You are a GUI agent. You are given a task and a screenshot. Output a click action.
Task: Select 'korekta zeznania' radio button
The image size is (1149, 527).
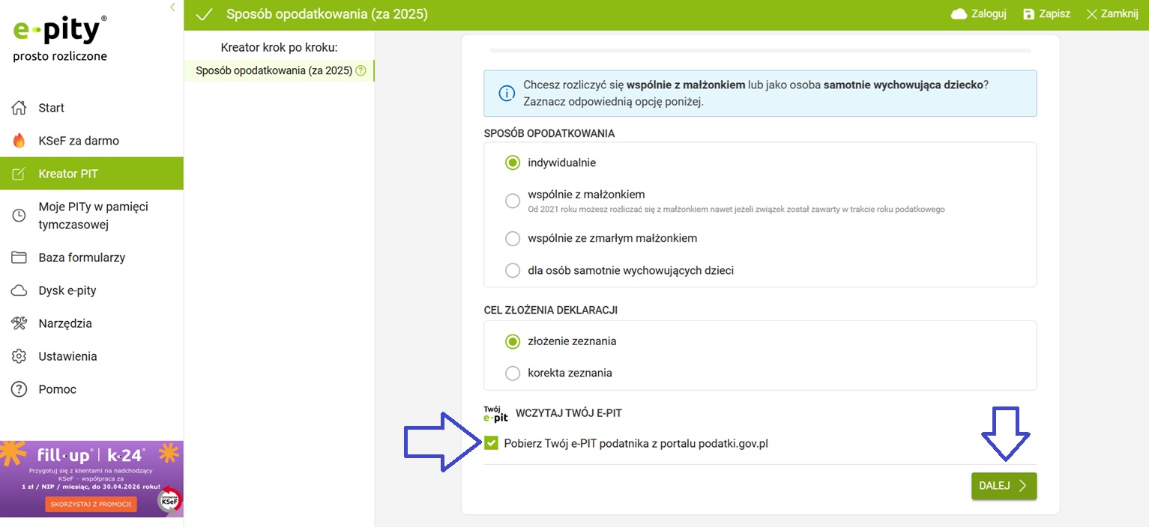[x=513, y=373]
